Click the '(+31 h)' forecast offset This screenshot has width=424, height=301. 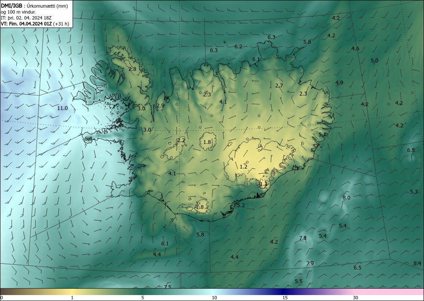tap(61, 24)
